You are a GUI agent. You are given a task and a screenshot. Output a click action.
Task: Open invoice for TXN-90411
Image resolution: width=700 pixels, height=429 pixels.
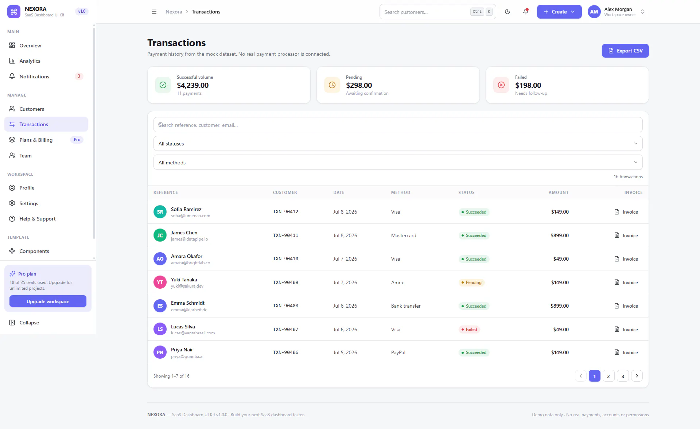(626, 235)
